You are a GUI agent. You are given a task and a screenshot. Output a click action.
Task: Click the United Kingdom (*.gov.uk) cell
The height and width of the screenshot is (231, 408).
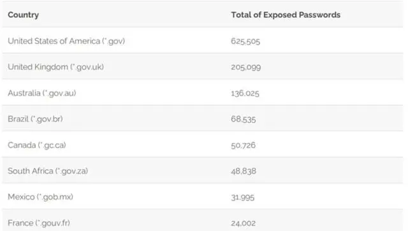click(55, 67)
